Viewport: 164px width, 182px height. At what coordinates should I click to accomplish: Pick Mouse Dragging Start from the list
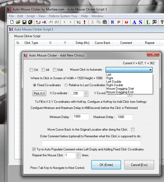tap(120, 89)
